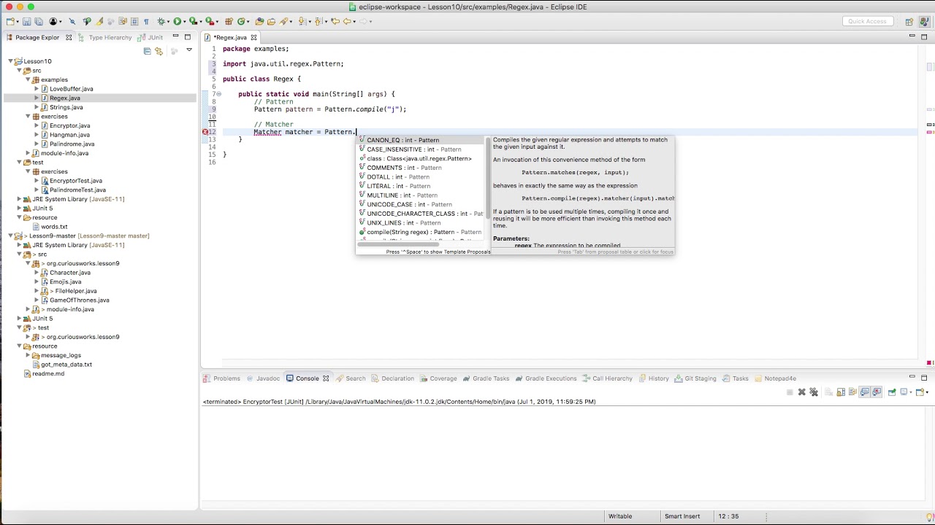Click the New Java Package icon
935x525 pixels.
[229, 21]
